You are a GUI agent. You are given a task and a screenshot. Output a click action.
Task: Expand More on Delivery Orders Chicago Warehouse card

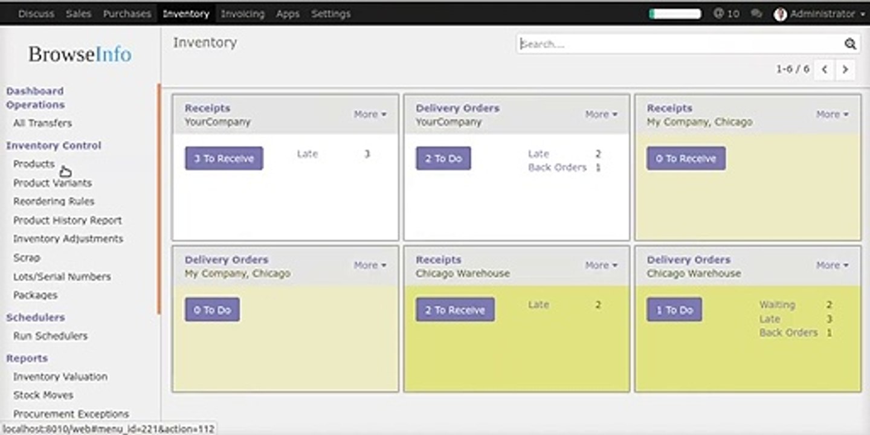click(832, 265)
